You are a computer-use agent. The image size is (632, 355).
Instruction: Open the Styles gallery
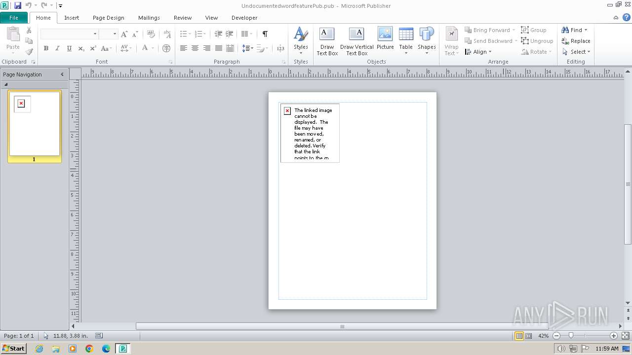coord(301,40)
